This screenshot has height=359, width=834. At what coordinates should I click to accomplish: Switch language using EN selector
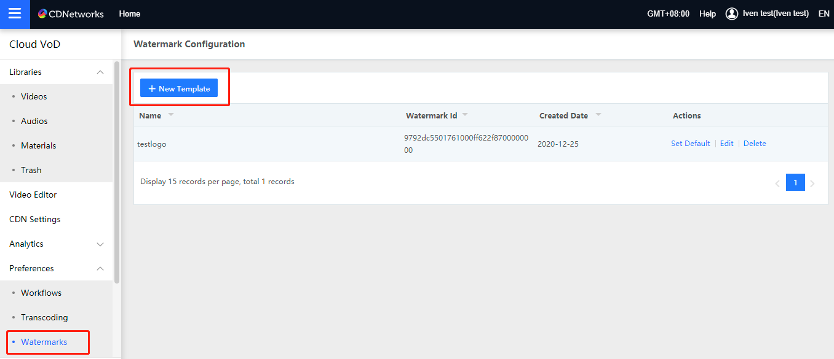(824, 14)
